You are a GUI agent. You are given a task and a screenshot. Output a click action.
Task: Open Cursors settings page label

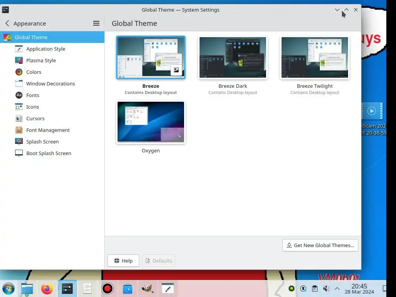click(x=35, y=118)
